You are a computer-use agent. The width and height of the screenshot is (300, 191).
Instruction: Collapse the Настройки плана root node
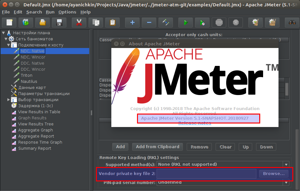tap(3, 33)
